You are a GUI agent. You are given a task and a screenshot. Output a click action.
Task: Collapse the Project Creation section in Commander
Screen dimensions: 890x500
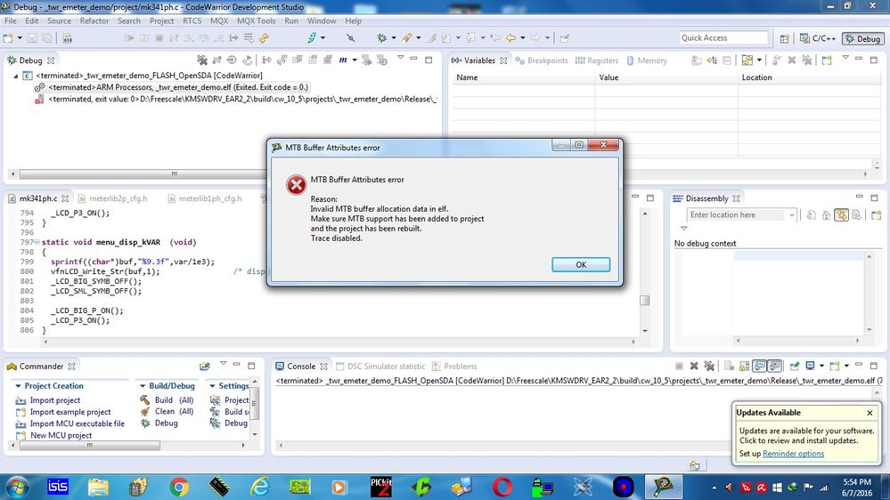(x=18, y=386)
